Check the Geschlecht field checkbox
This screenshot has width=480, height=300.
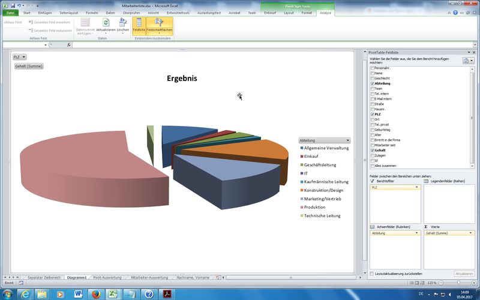tap(372, 79)
